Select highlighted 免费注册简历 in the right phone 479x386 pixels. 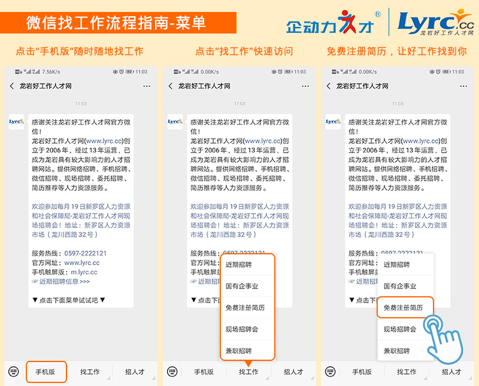tap(404, 308)
